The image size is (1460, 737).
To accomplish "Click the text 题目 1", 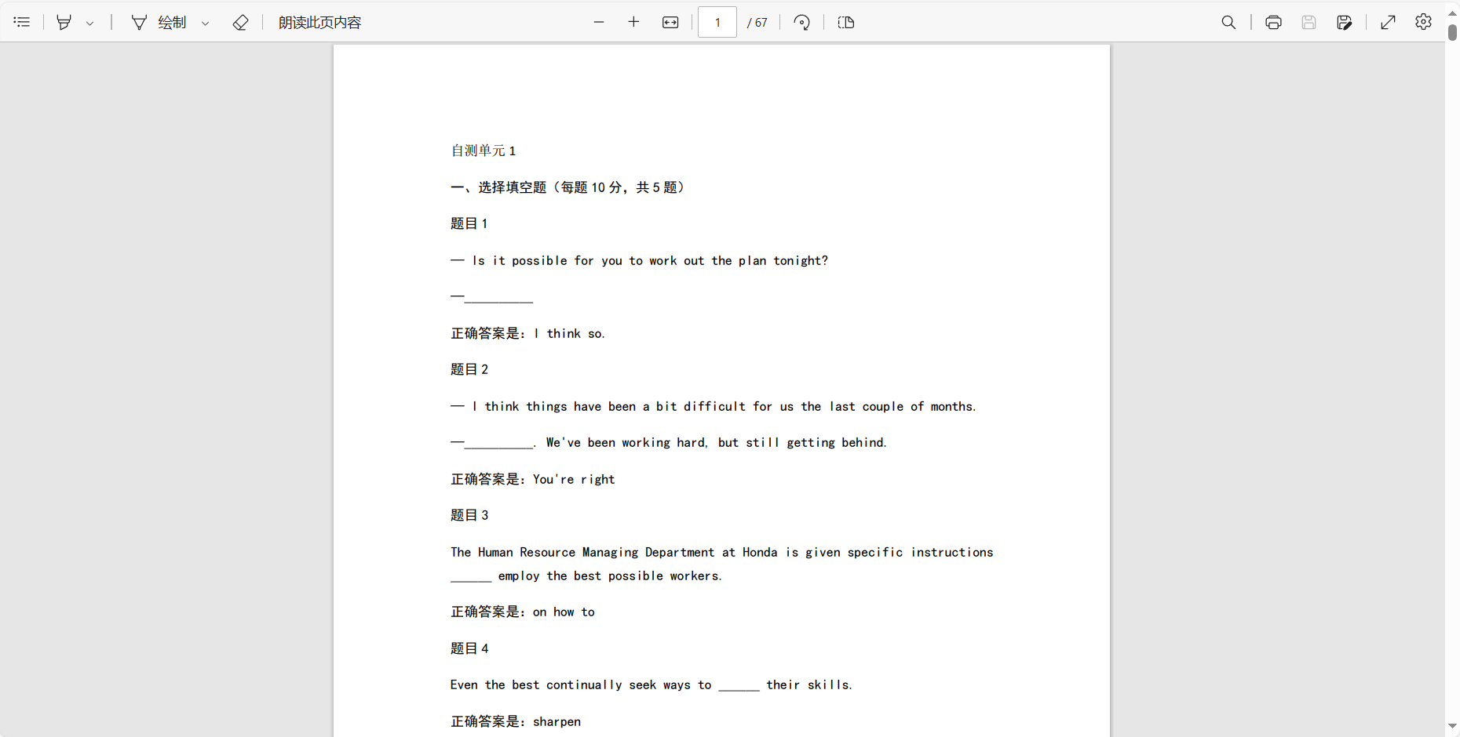I will tap(469, 223).
